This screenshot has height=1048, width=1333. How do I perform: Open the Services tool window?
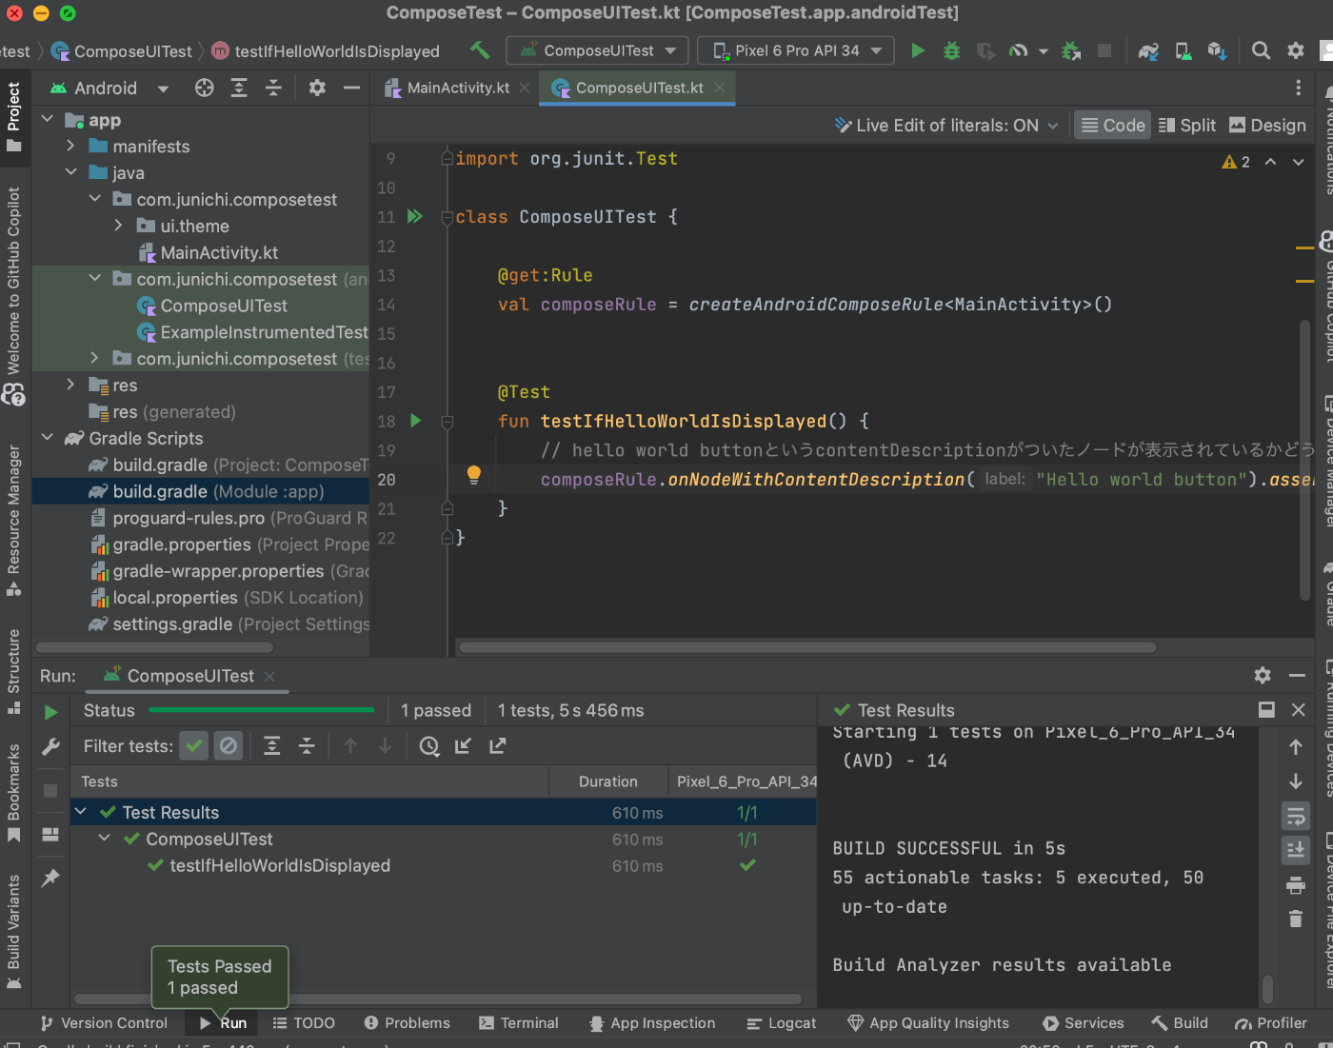[x=1084, y=1022]
